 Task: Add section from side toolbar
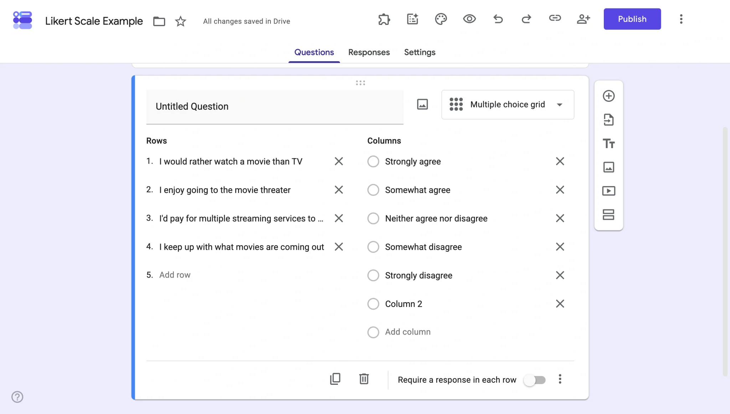609,215
